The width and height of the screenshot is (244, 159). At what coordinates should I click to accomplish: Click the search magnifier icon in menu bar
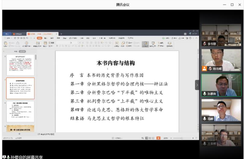tap(129, 38)
